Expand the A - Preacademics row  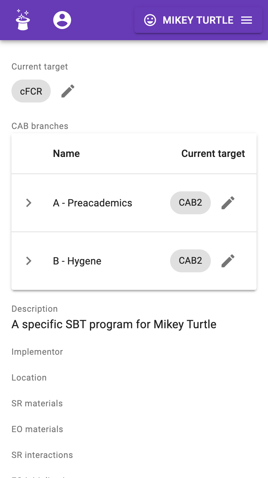[x=29, y=203]
